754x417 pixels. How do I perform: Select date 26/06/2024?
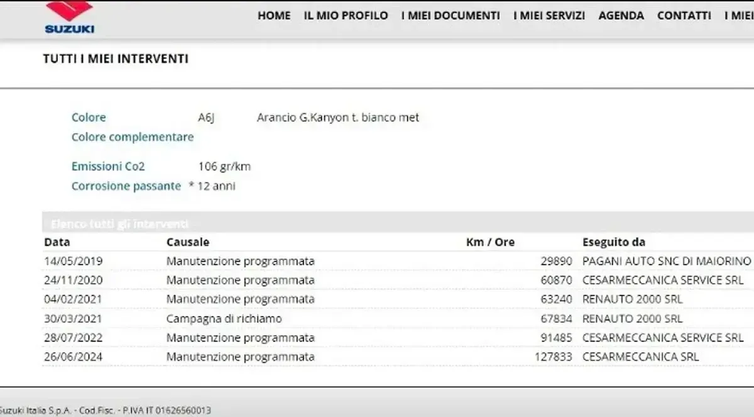pos(74,357)
